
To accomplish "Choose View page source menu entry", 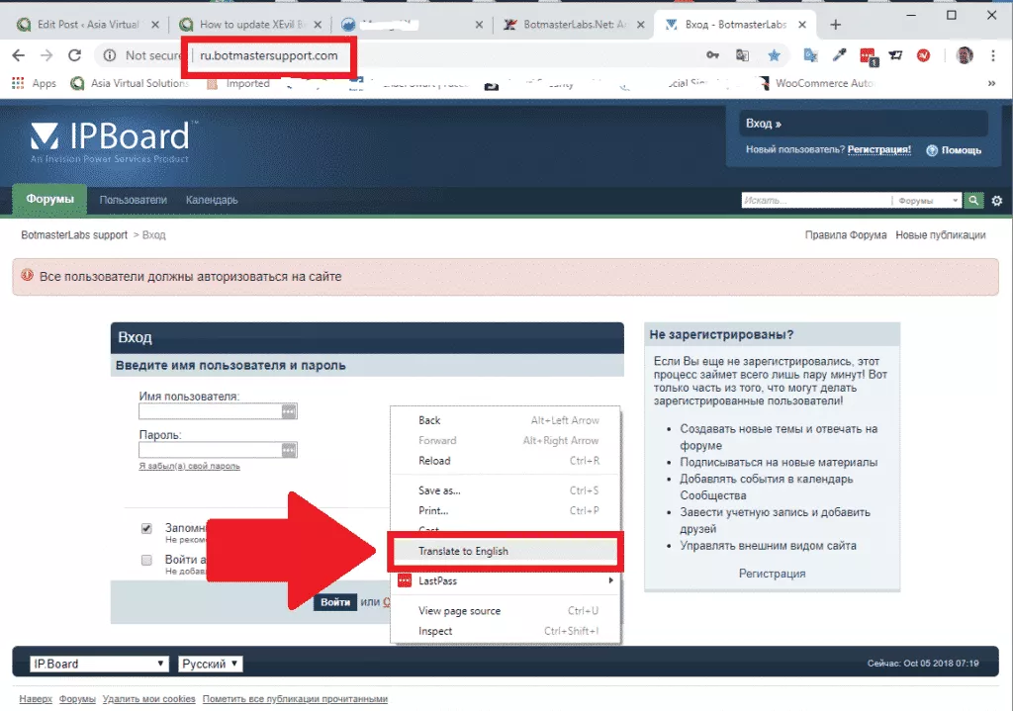I will click(x=459, y=611).
